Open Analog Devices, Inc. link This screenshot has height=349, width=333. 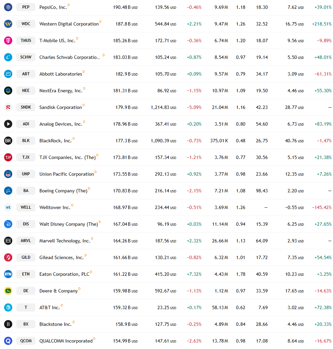(61, 124)
